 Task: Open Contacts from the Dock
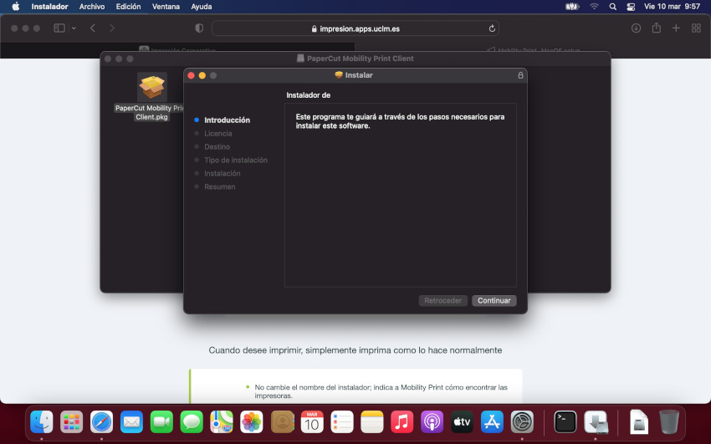click(282, 421)
